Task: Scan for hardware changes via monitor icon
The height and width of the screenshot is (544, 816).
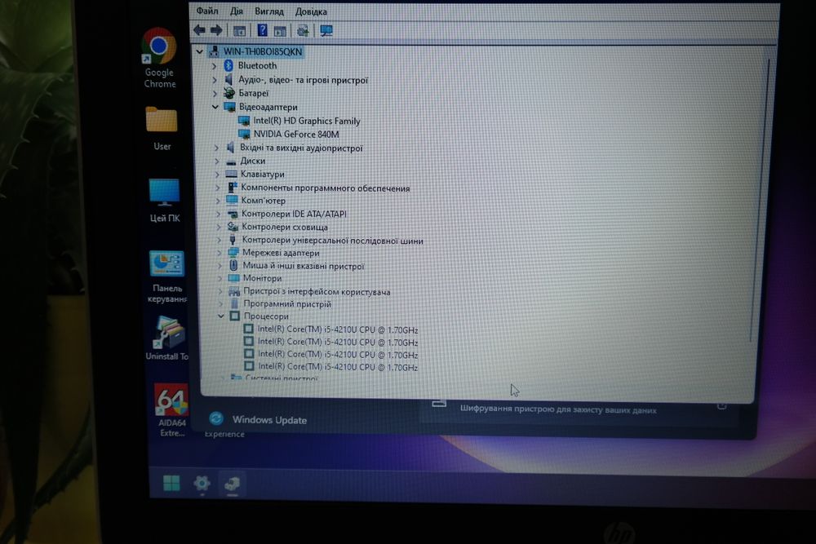Action: click(x=326, y=31)
